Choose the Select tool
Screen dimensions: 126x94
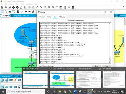pyautogui.click(x=2, y=11)
